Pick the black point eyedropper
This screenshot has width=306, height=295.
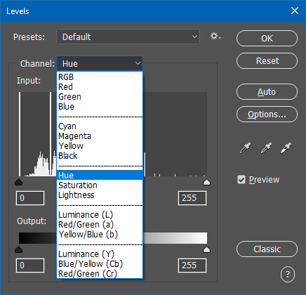245,148
